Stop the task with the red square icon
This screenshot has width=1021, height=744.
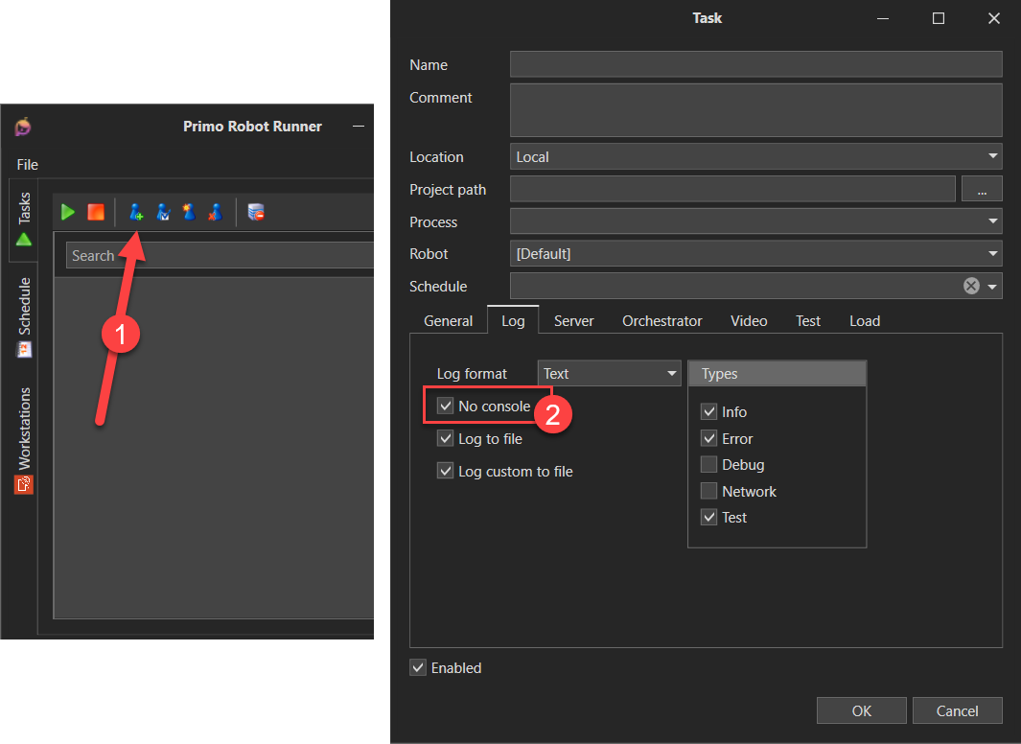pyautogui.click(x=96, y=212)
